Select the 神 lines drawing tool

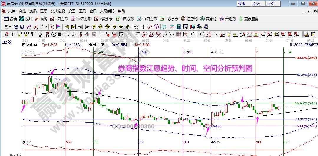tap(108, 34)
